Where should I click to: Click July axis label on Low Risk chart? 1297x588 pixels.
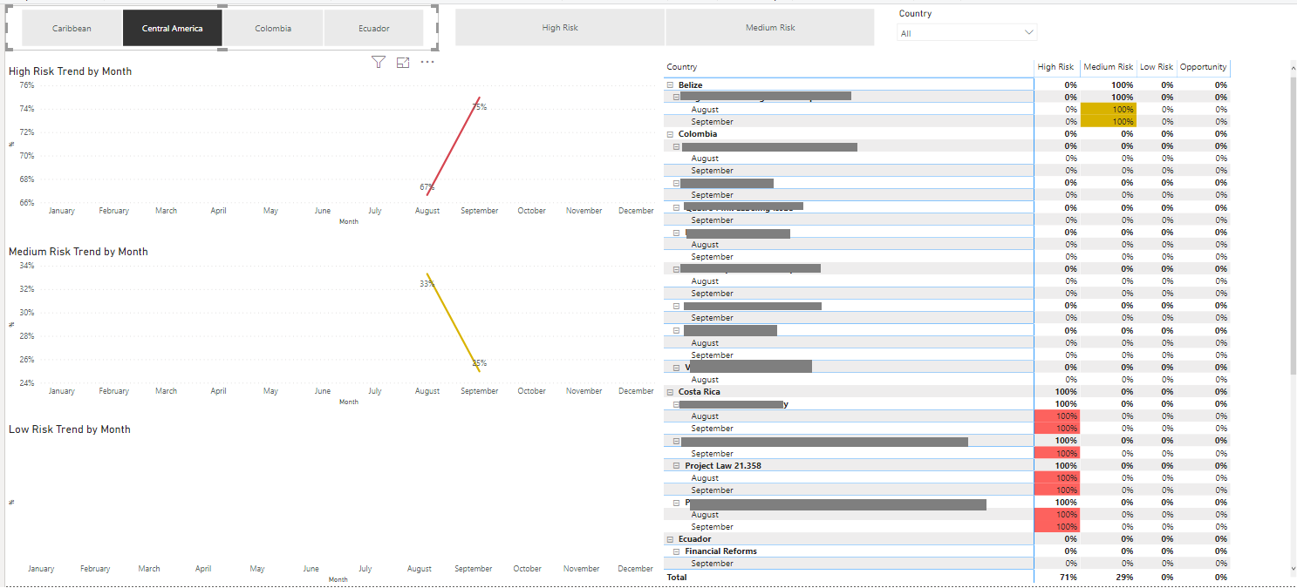pos(365,569)
